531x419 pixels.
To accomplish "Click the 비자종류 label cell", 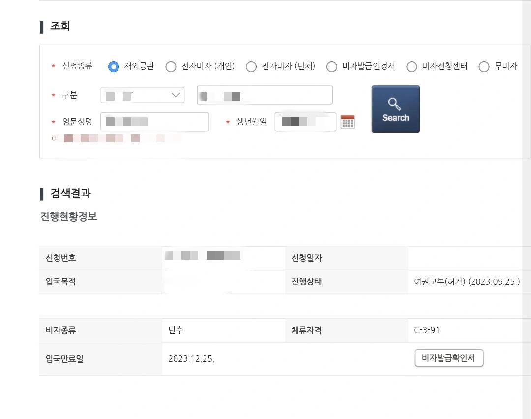I will (101, 330).
